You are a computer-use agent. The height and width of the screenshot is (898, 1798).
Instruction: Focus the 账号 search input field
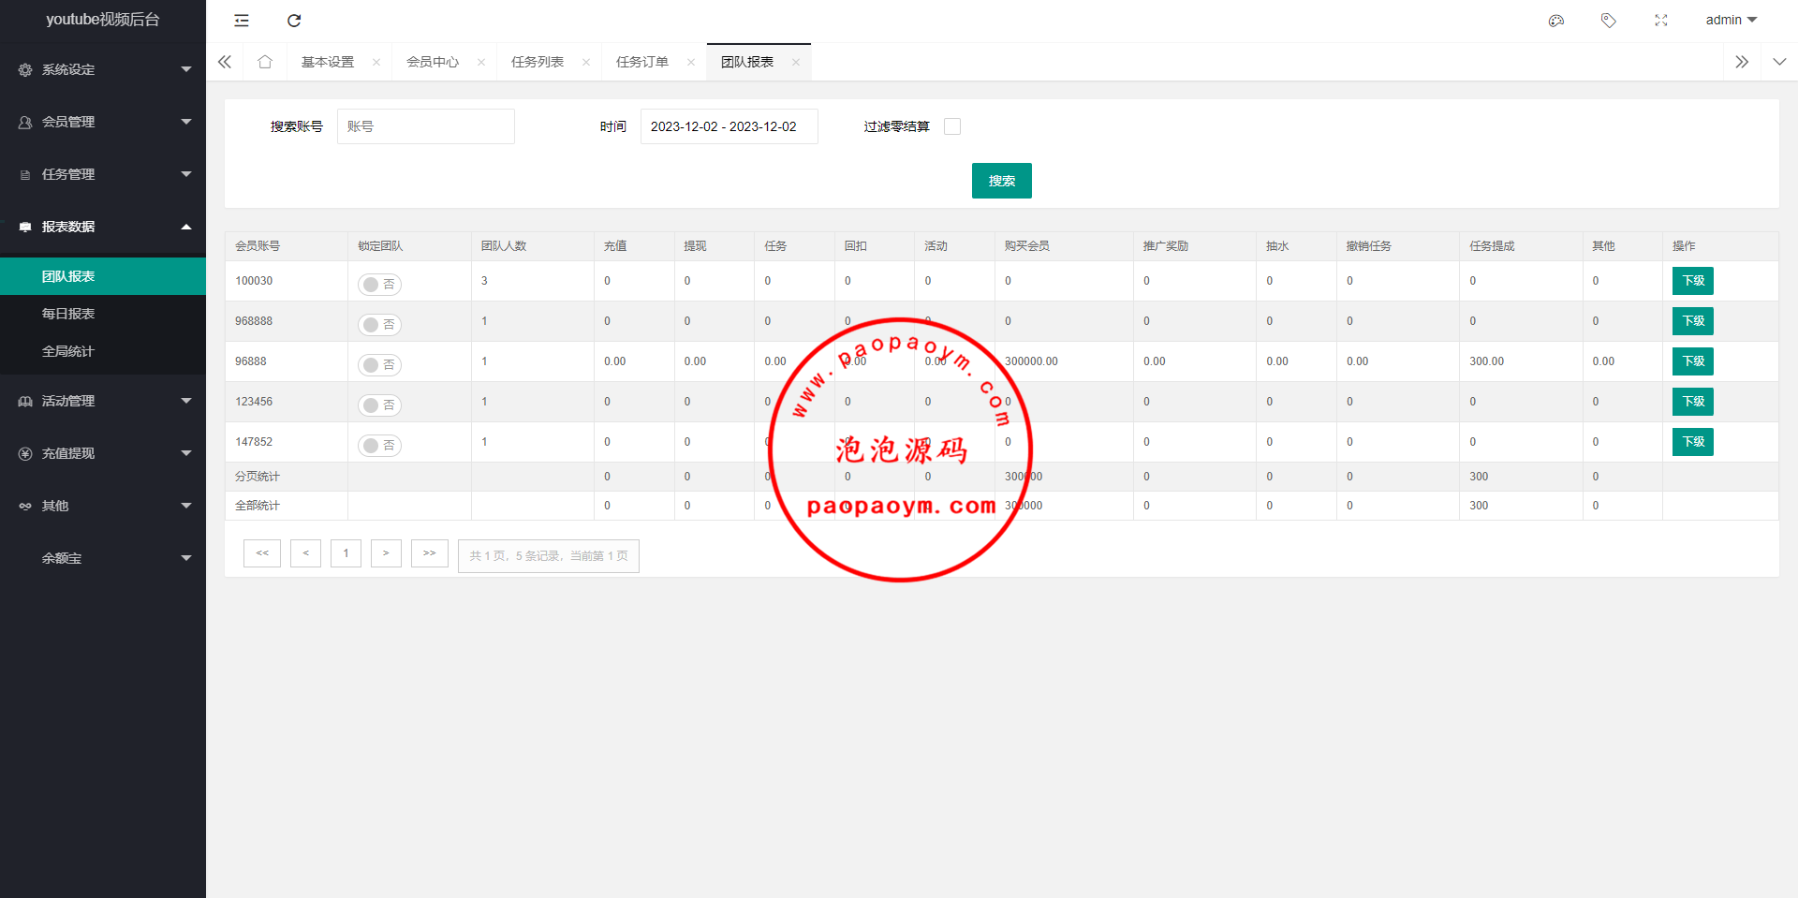(x=426, y=126)
